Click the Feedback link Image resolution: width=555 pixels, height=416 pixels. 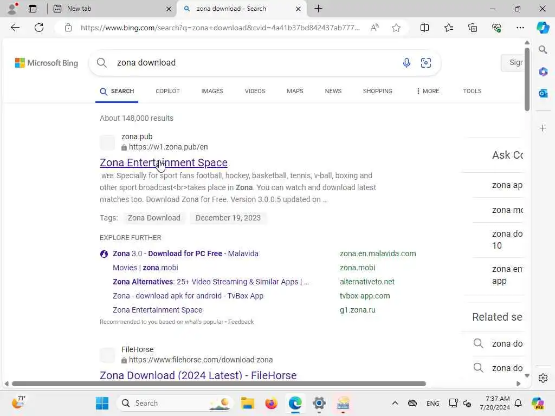tap(241, 322)
